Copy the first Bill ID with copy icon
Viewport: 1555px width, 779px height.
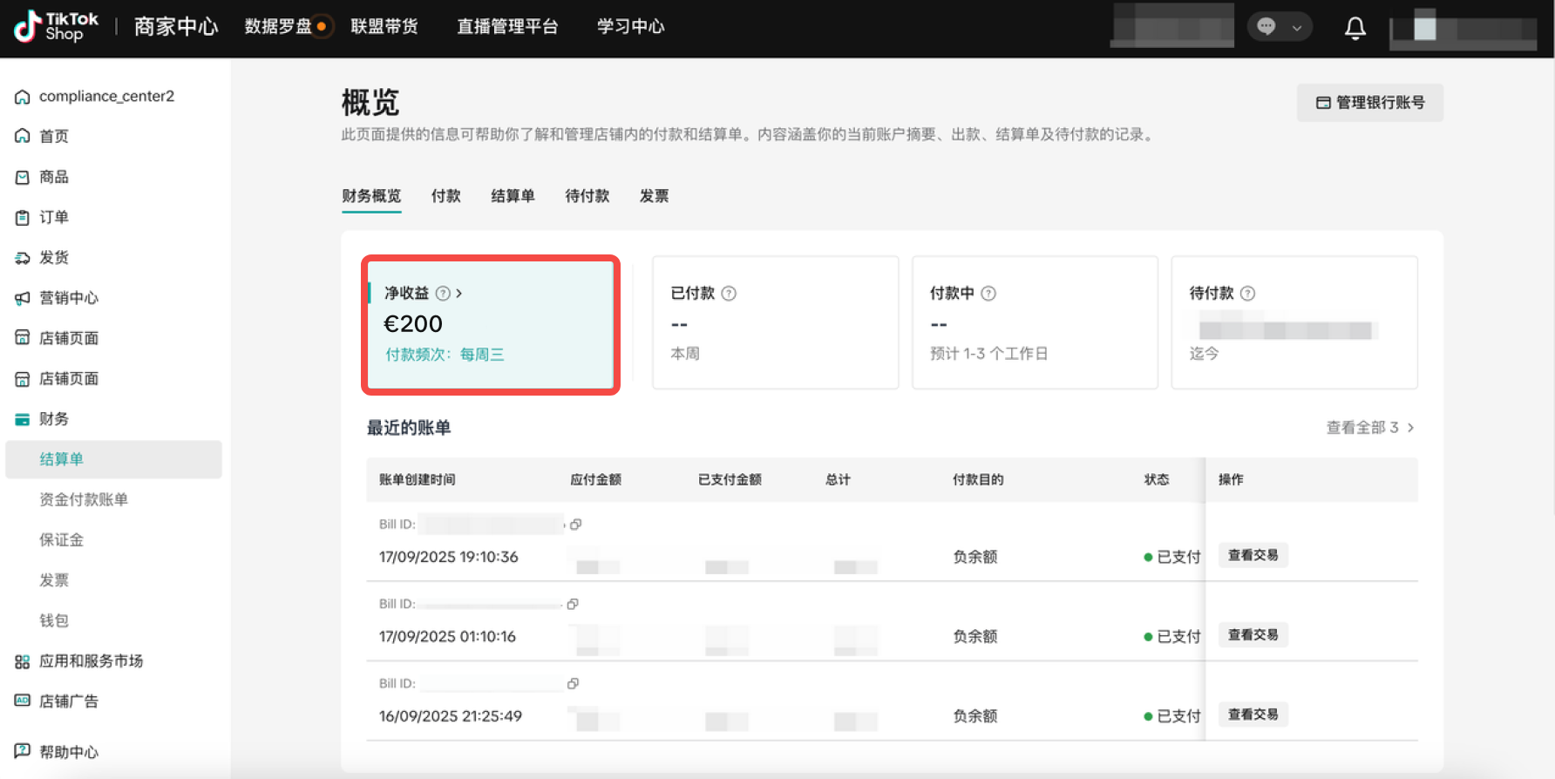575,525
